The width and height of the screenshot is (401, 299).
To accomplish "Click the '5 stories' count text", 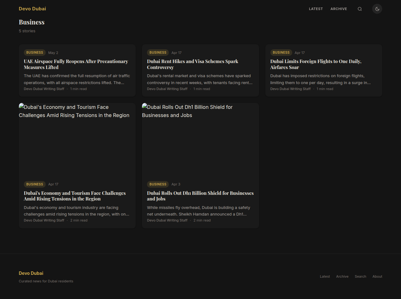I will [27, 31].
